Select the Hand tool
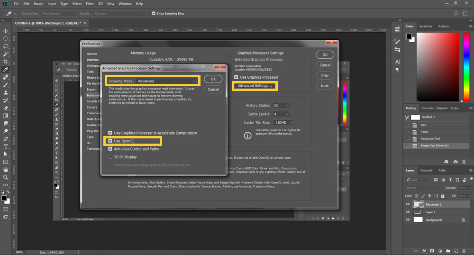This screenshot has height=255, width=474. point(5,170)
